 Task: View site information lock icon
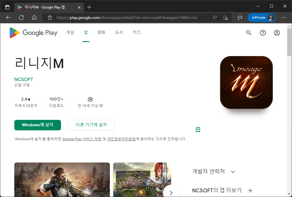(50, 18)
